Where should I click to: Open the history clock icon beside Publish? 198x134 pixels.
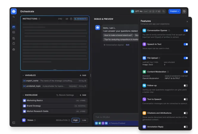[x=184, y=11]
